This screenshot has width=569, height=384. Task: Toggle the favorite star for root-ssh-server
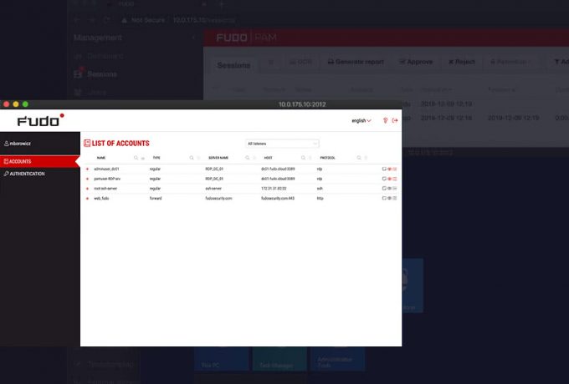(x=87, y=189)
